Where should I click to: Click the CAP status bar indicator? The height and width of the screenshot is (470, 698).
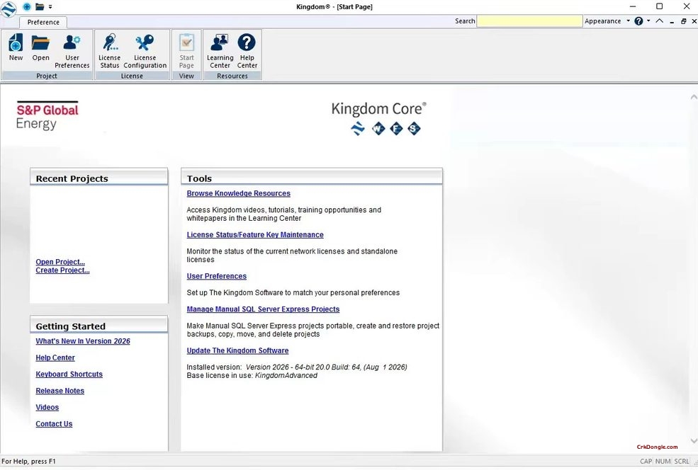[646, 461]
